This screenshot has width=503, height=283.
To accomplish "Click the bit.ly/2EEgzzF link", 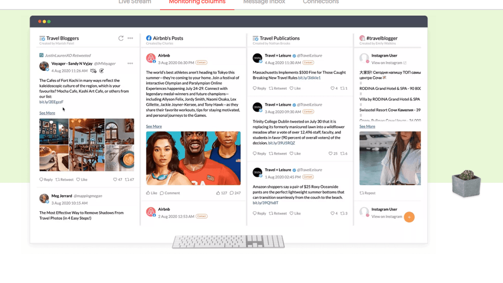I will tap(51, 102).
